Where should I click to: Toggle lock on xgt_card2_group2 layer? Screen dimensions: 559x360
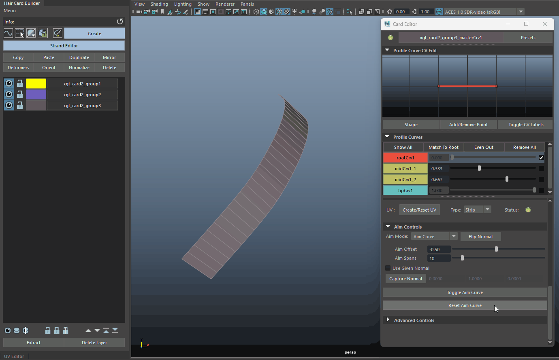(x=19, y=95)
